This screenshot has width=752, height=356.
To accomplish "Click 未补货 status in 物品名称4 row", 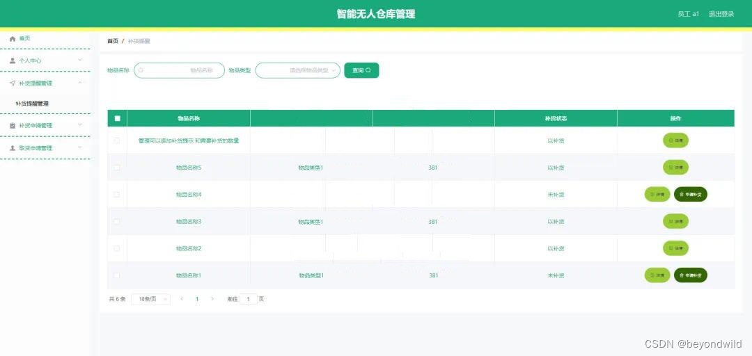I will tap(556, 195).
